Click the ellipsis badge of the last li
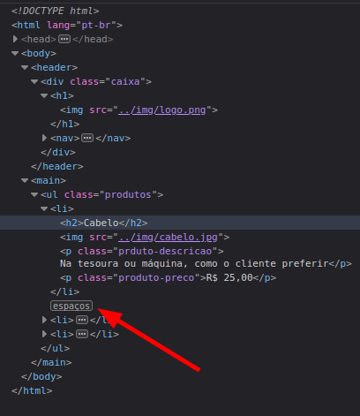 coord(82,334)
